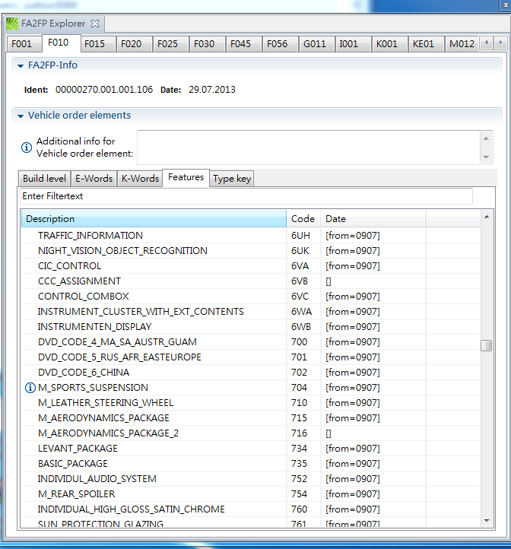Click the Ident value 00000270.001.001.106
Screen dimensions: 511x549
[104, 90]
